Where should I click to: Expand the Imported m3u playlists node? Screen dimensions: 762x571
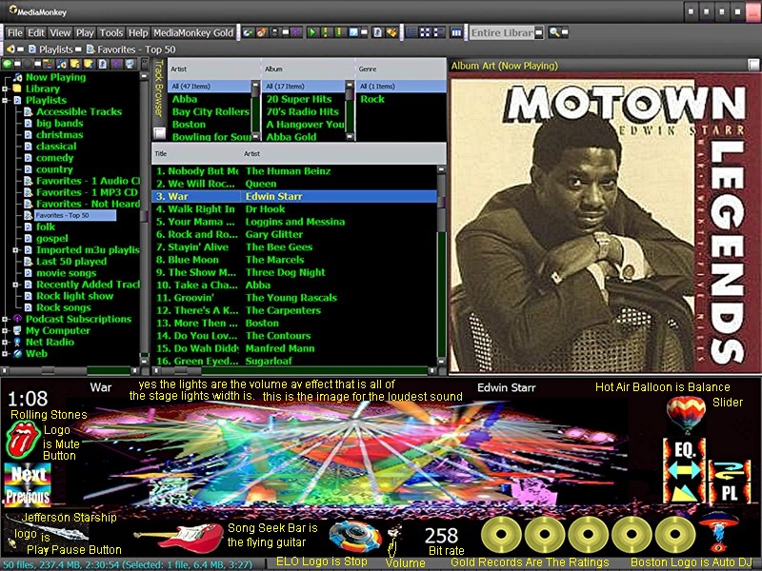pyautogui.click(x=17, y=250)
